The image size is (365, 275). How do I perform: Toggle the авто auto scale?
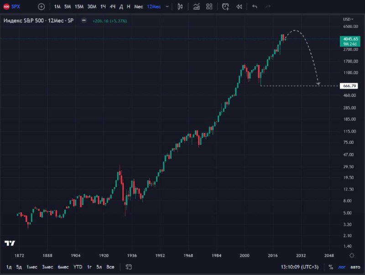point(355,267)
